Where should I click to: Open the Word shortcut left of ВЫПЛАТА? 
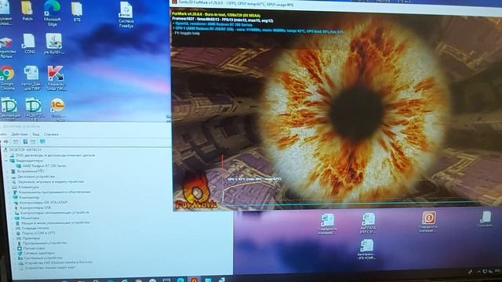327,224
